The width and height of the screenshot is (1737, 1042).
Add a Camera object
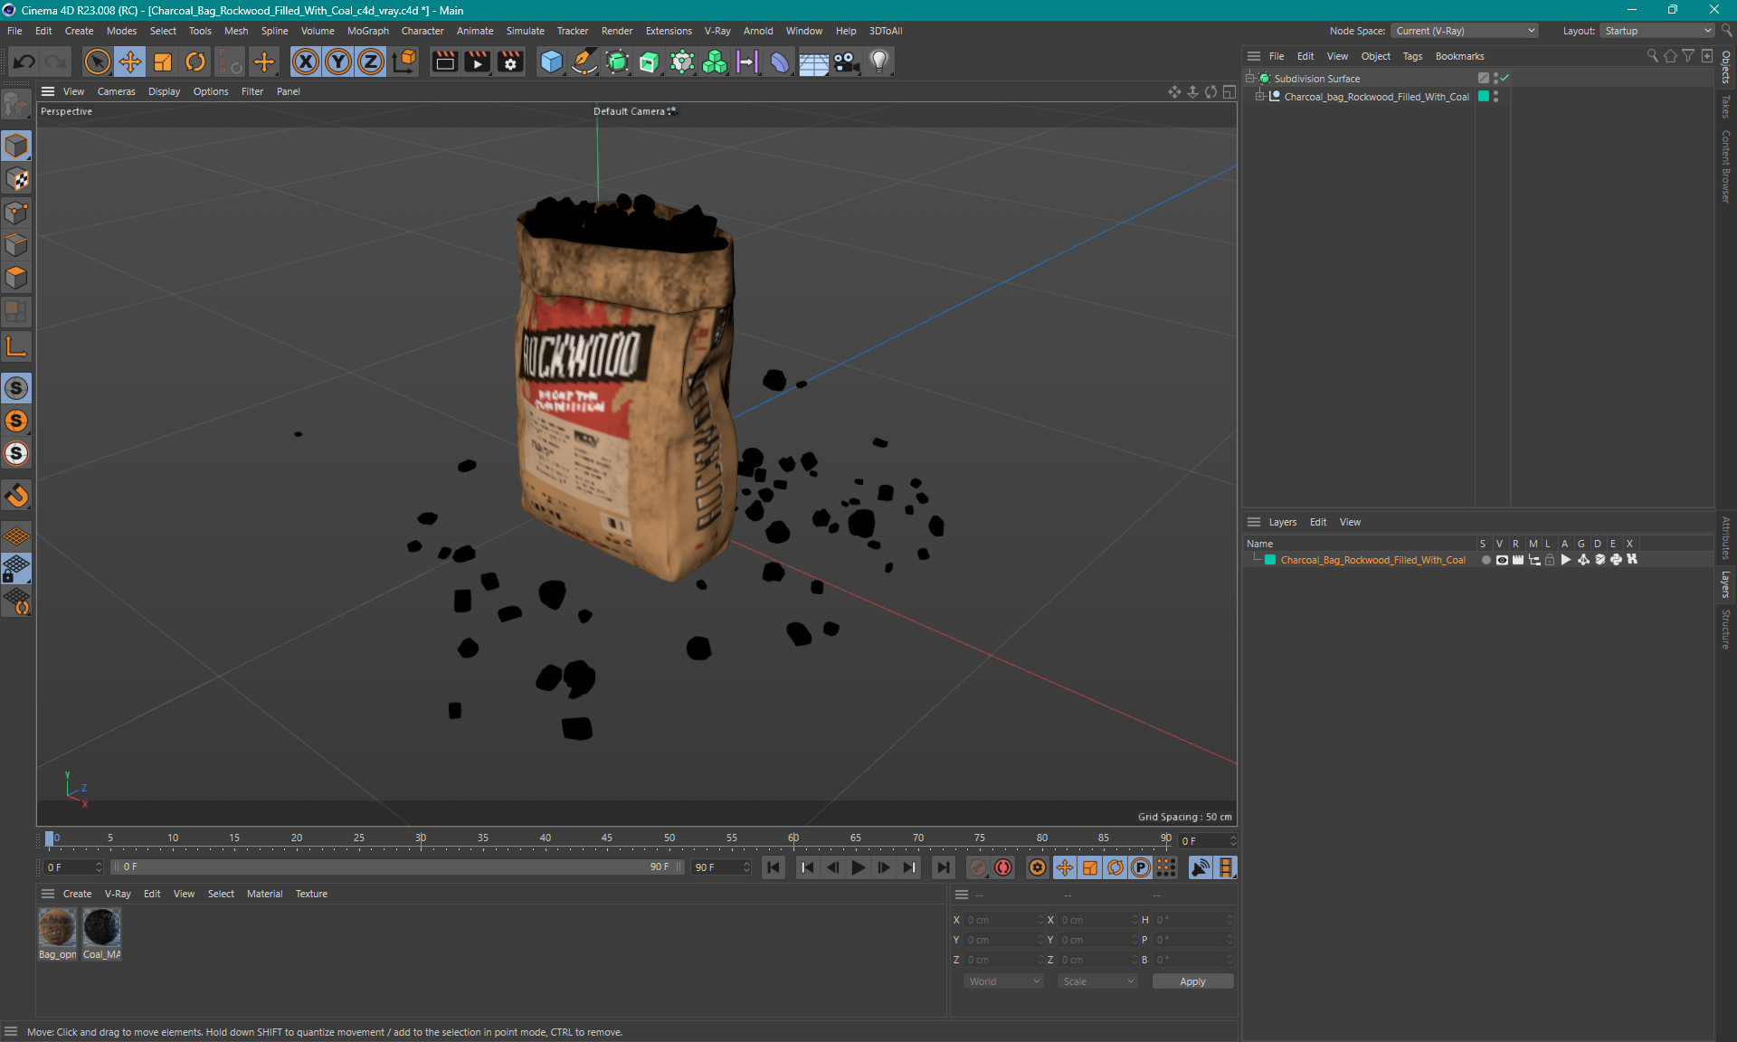[x=847, y=62]
